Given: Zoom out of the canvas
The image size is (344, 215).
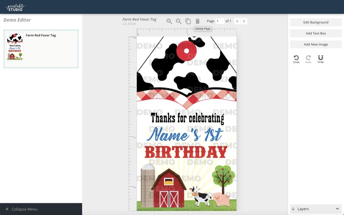Looking at the screenshot, I should point(178,21).
